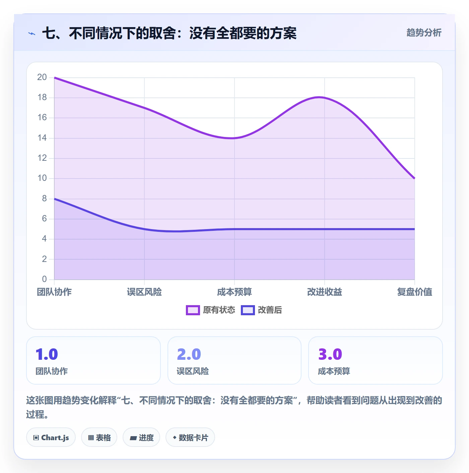Click the description paragraph starting 这张图用趋势变化
Image resolution: width=469 pixels, height=473 pixels.
234,407
